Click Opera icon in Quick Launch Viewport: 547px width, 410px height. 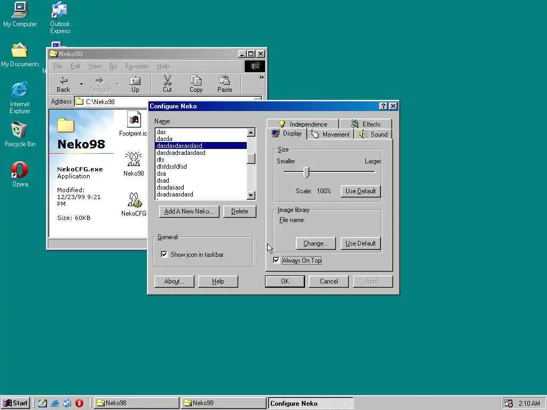pos(79,403)
